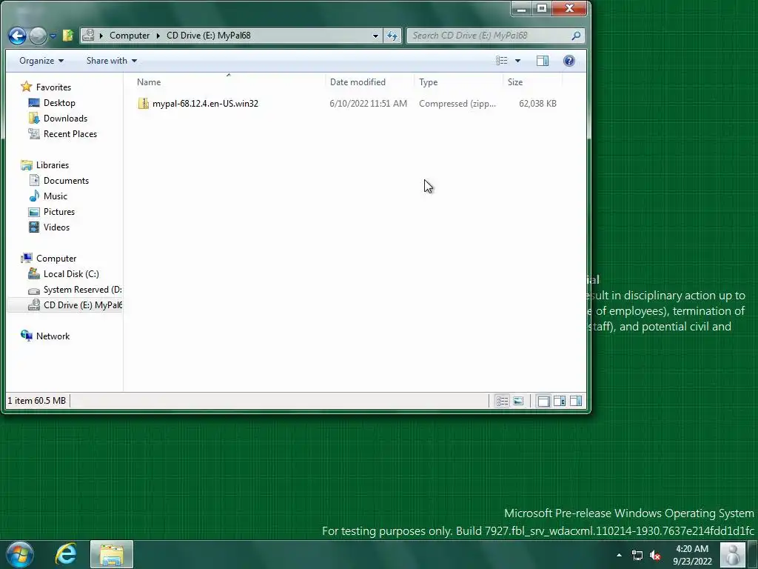
Task: Toggle the middle pane layout button in the status bar
Action: 560,401
